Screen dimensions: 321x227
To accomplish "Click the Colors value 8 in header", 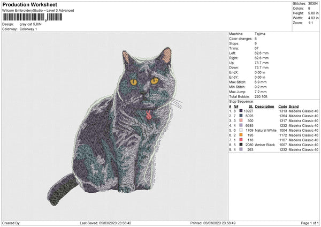I will pos(309,9).
